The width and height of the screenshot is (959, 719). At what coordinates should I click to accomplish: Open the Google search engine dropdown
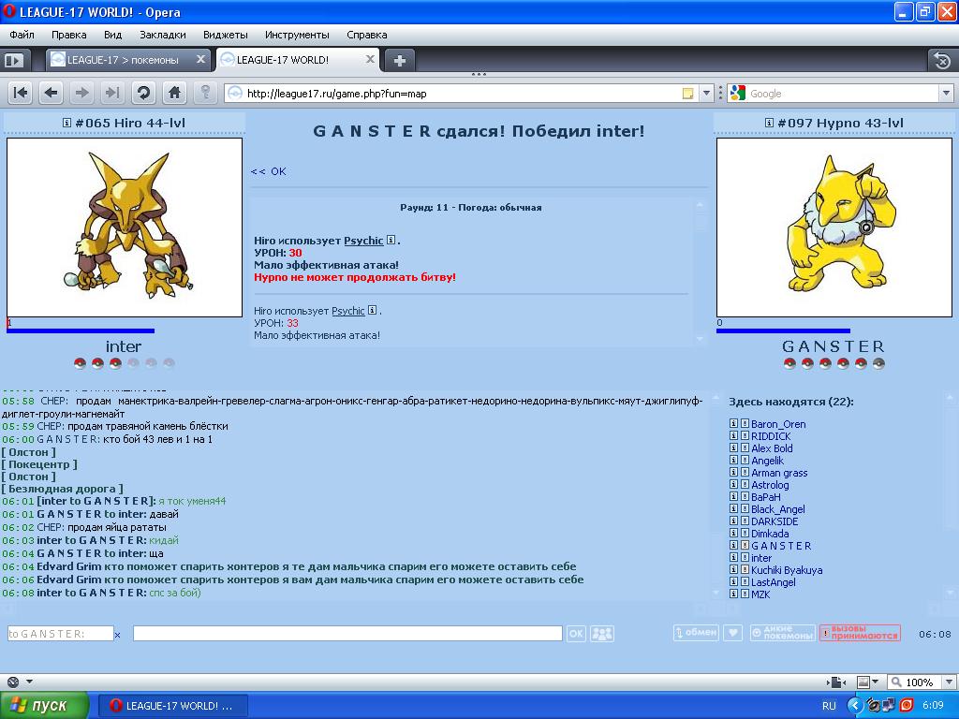pyautogui.click(x=946, y=94)
